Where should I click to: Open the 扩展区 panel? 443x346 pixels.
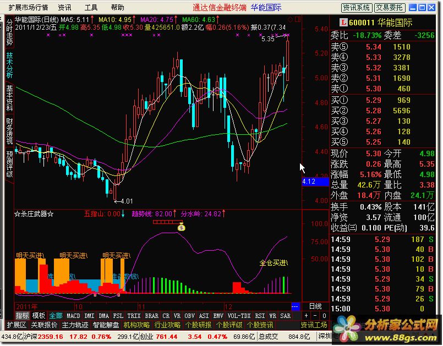[x=17, y=325]
